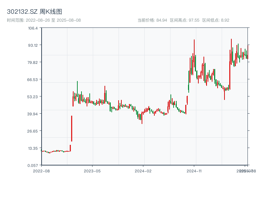Click the 2023-05 x-axis date label
The image size is (275, 206).
pyautogui.click(x=92, y=171)
